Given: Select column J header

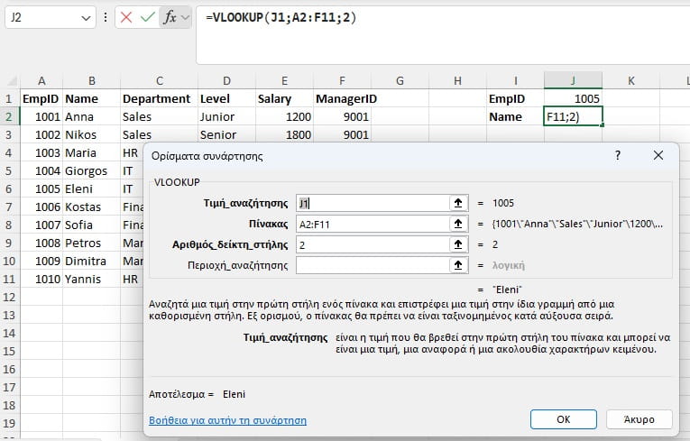Looking at the screenshot, I should (573, 81).
